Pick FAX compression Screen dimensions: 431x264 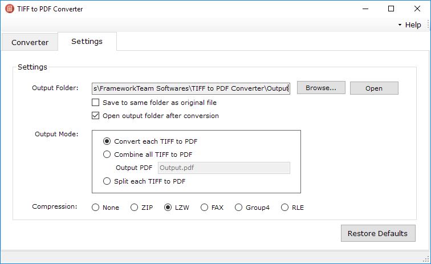[x=204, y=208]
